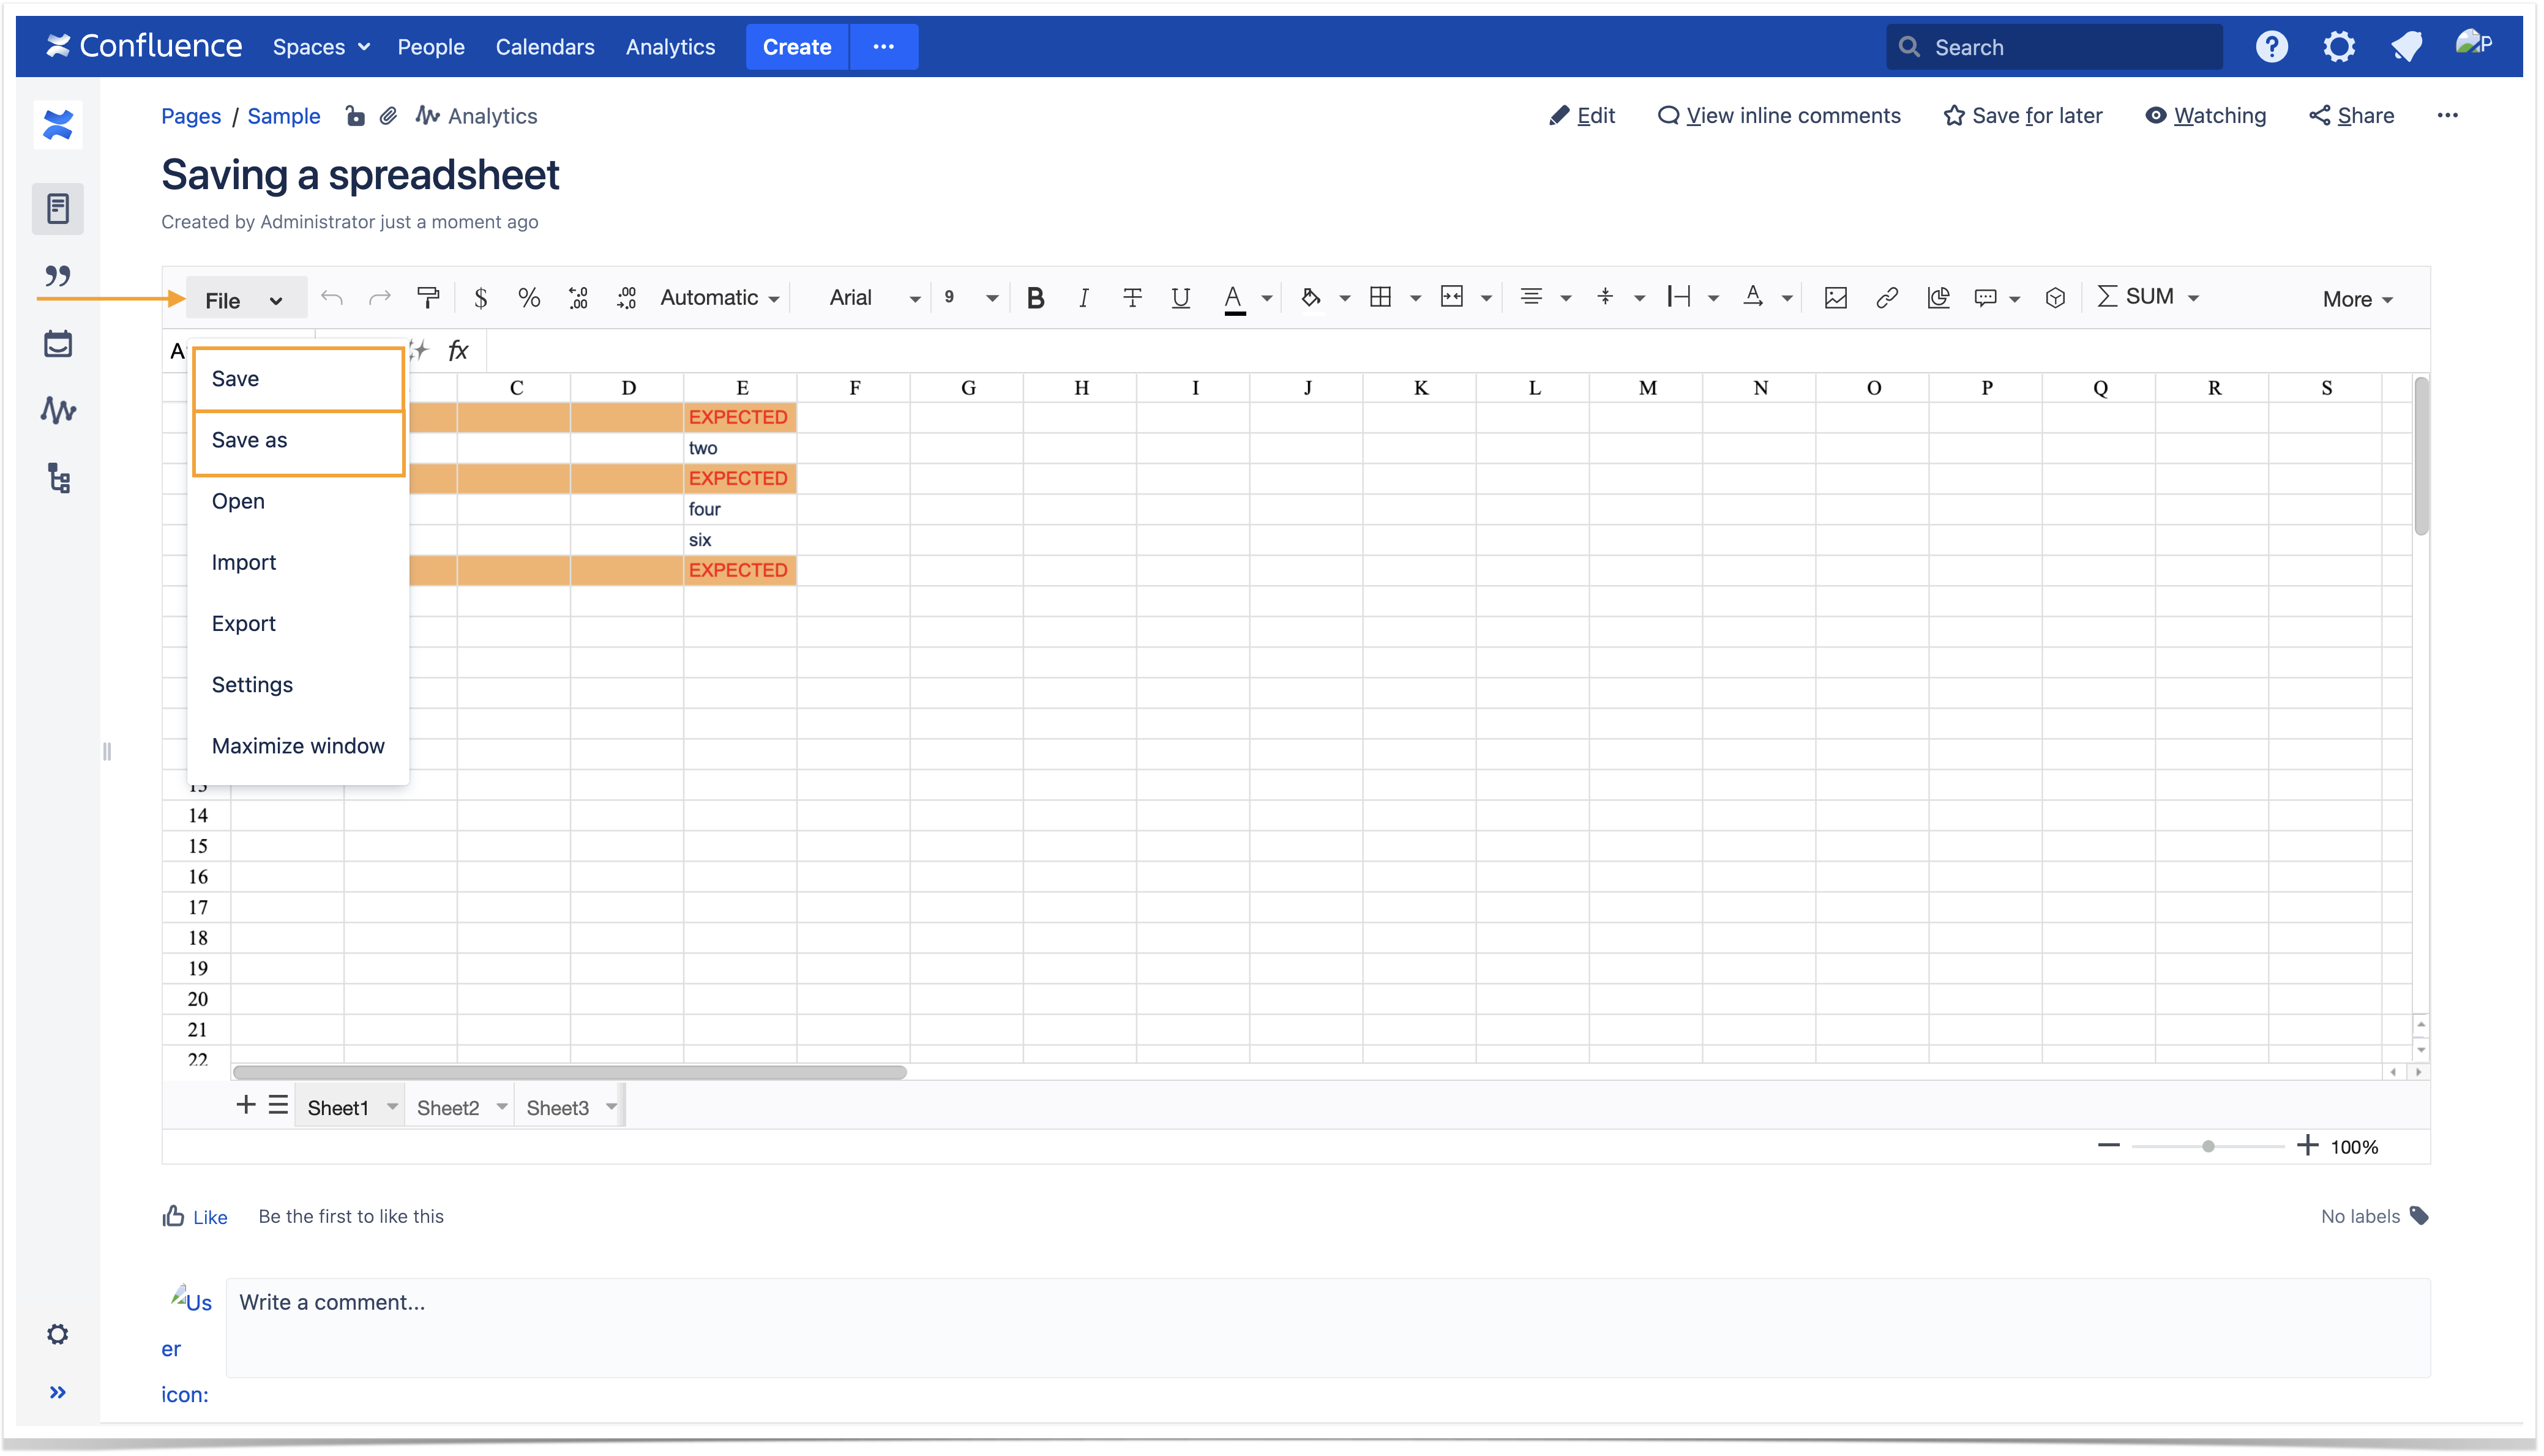Click the percent format icon
The image size is (2544, 1456).
coord(529,297)
